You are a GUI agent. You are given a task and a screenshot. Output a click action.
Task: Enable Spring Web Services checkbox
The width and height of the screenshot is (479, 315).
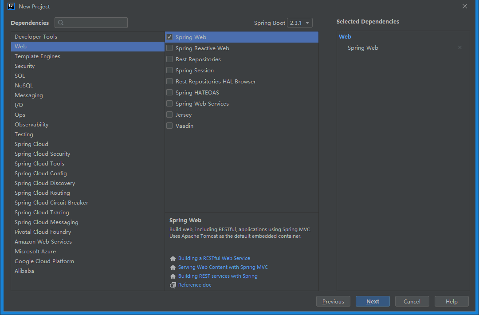169,103
